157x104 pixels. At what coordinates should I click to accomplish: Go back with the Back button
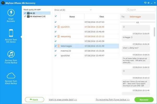click(x=34, y=100)
